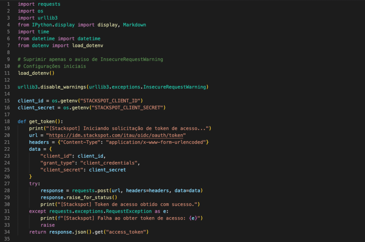The image size is (365, 242).
Task: Click 'urllib3' on the import urllib3 line
Action: tap(47, 18)
